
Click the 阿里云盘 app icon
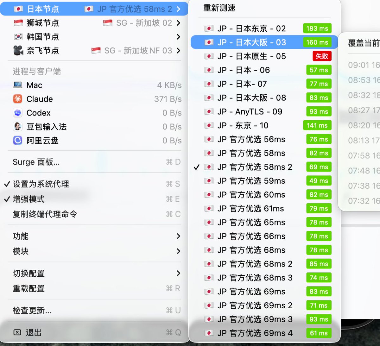pyautogui.click(x=18, y=141)
